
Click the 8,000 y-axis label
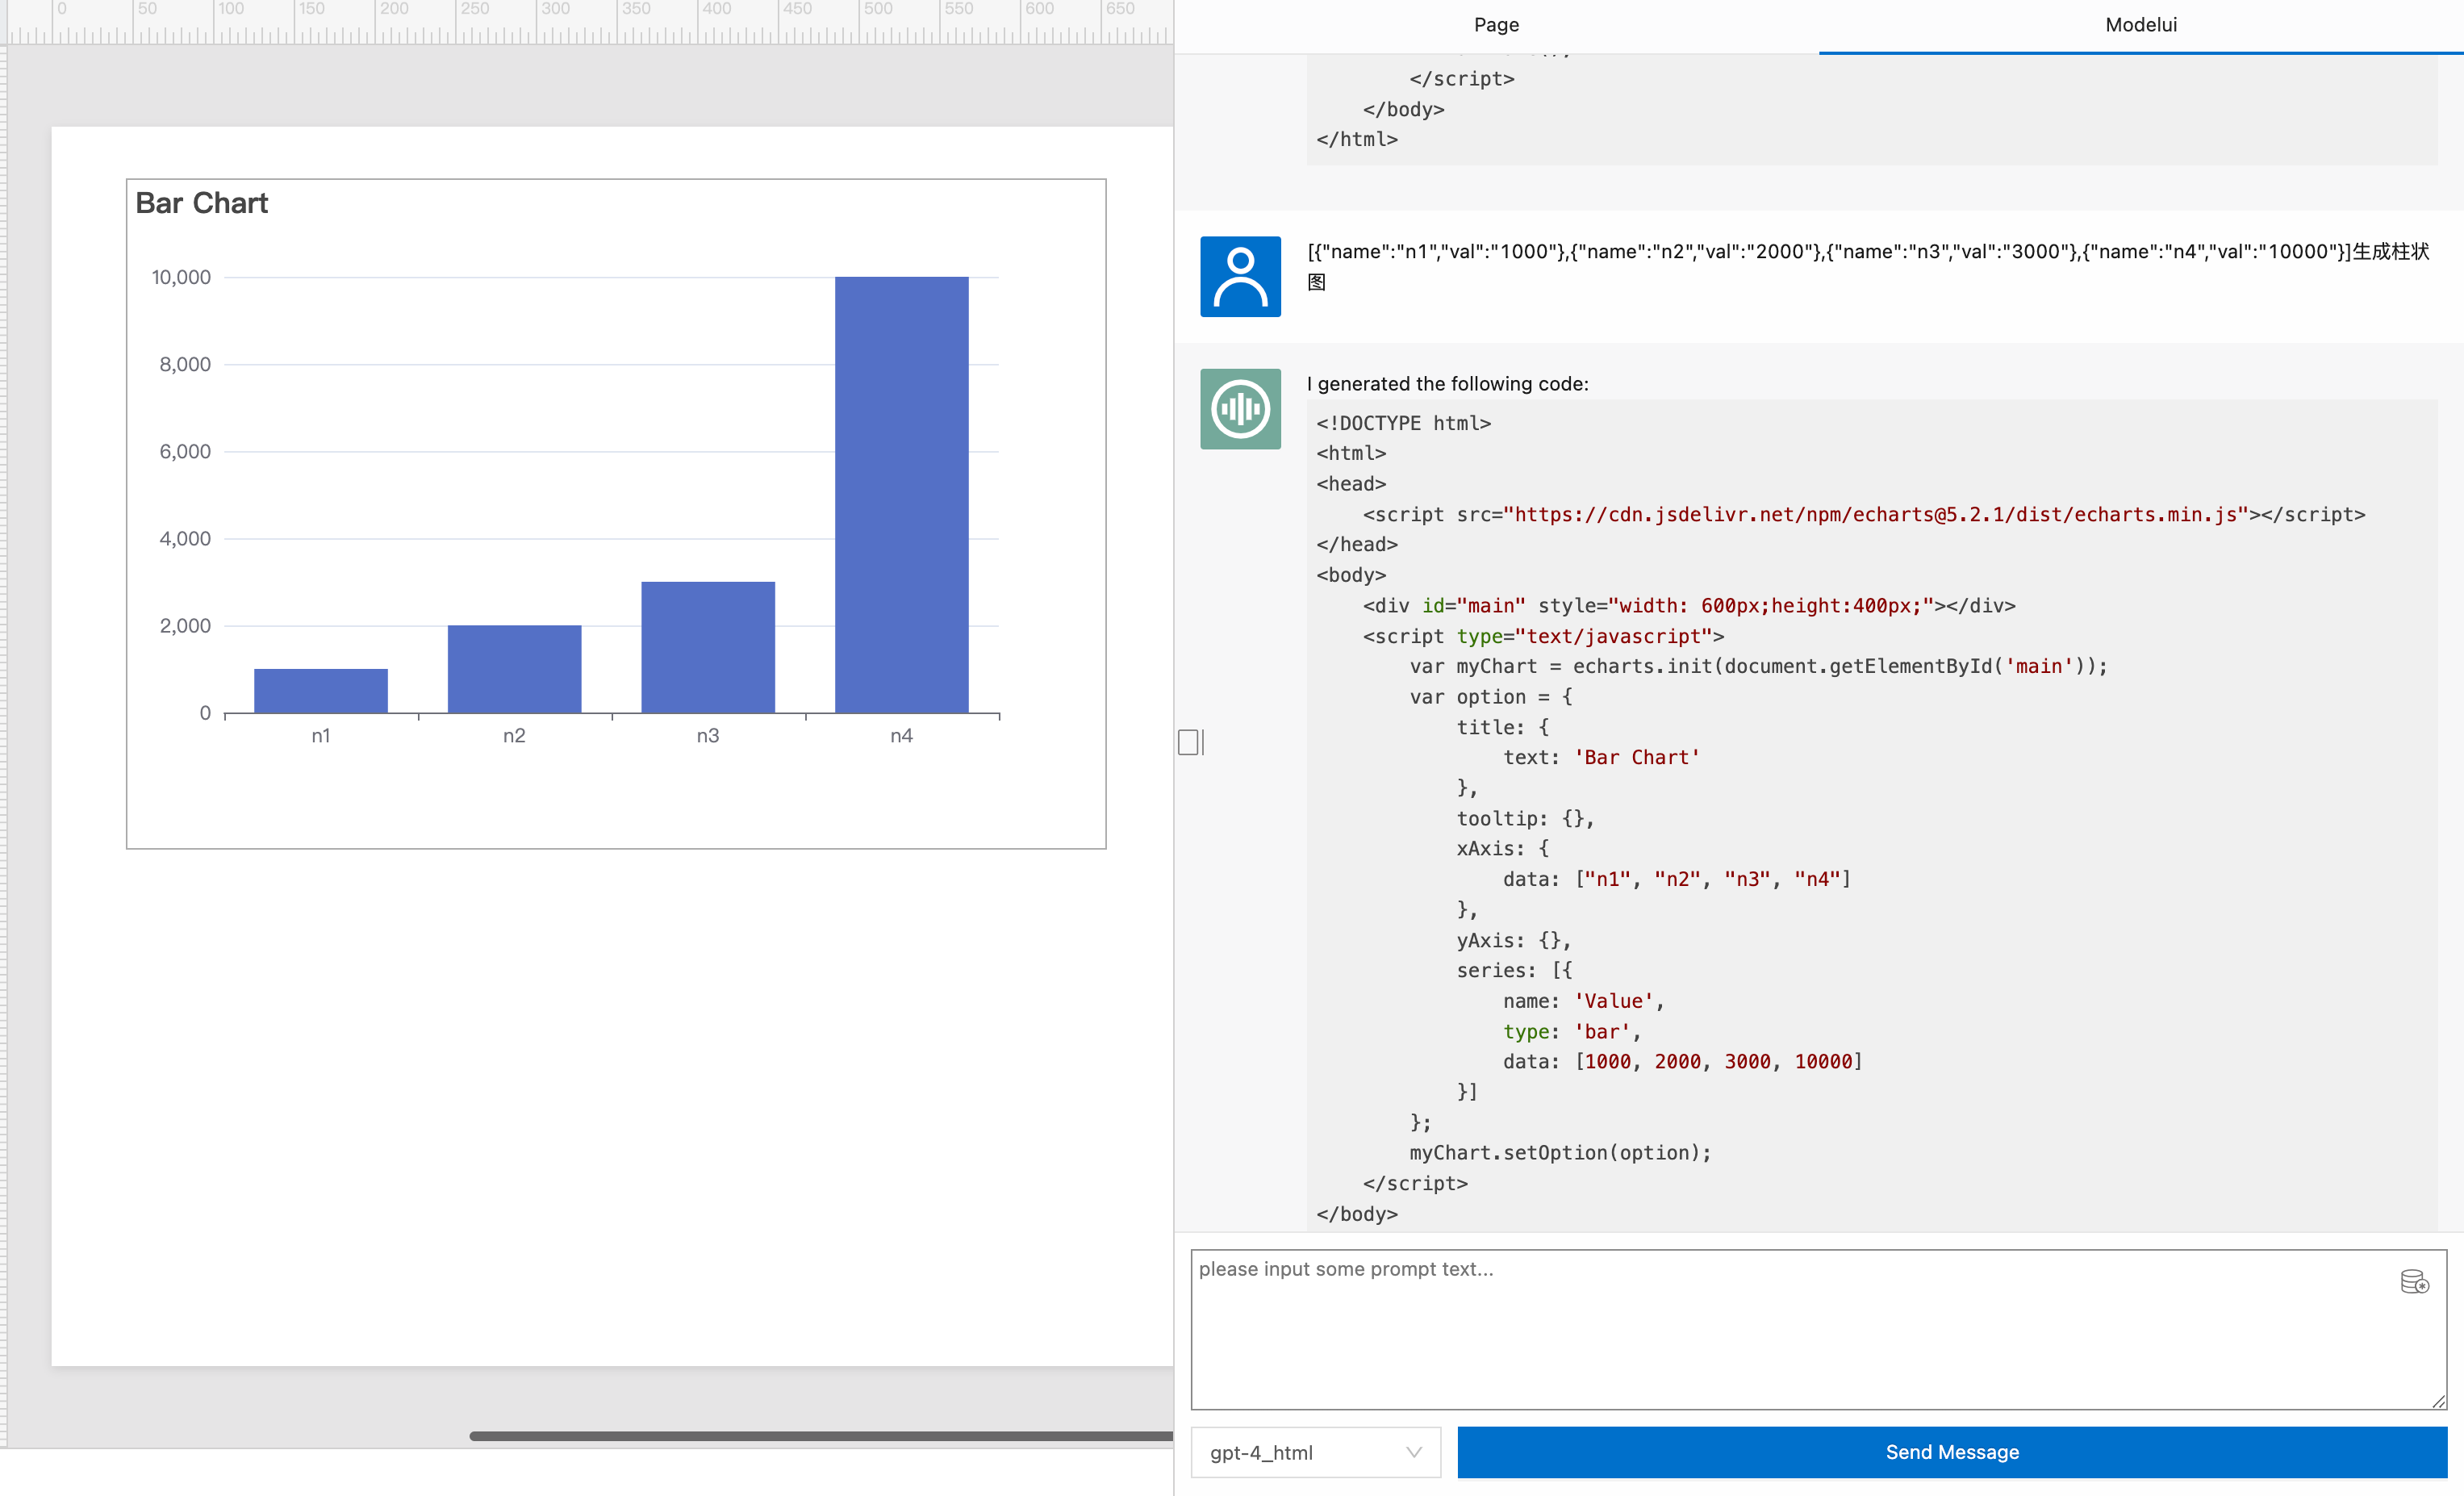coord(185,364)
